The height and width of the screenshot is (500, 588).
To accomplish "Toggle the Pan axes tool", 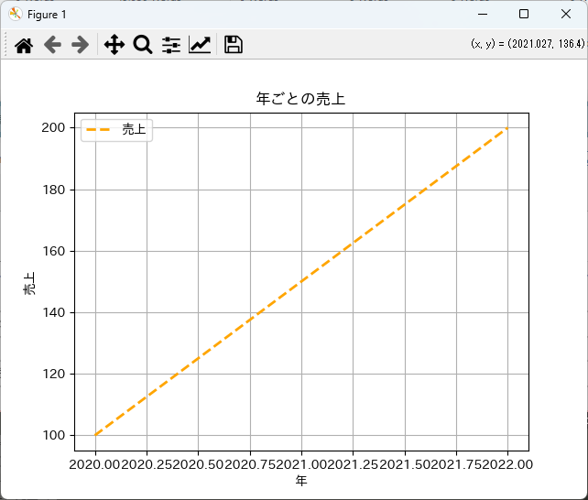I will coord(114,45).
